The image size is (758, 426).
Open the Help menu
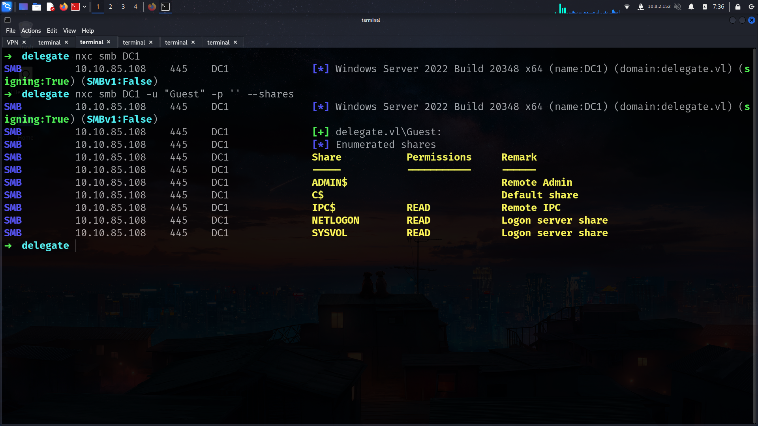88,31
